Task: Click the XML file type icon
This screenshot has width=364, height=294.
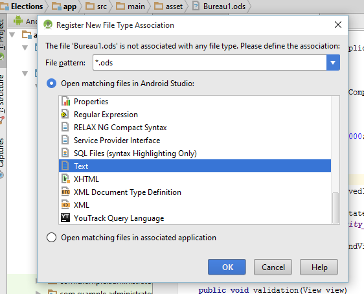Action: 65,205
